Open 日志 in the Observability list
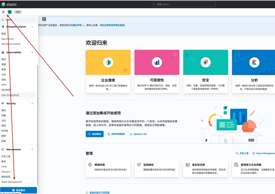Screen dimensions: 275x194 point(4,75)
